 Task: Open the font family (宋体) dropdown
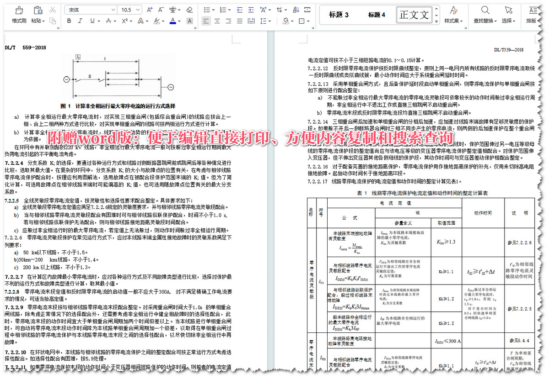click(90, 10)
